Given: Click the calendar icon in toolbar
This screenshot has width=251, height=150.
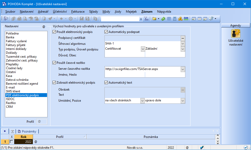Looking at the screenshot, I should pos(169,19).
